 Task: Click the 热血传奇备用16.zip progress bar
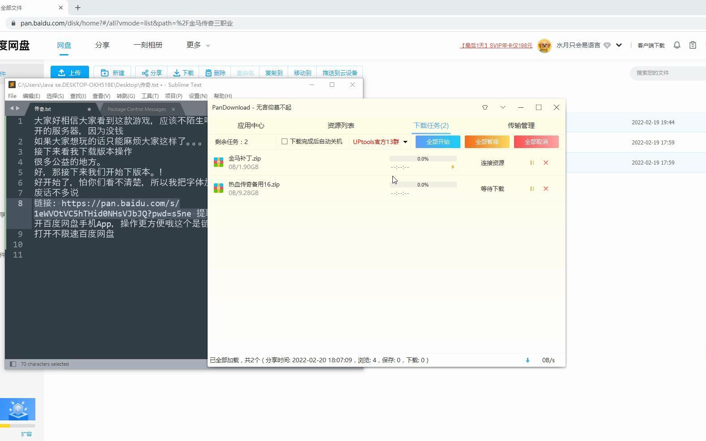click(x=423, y=185)
